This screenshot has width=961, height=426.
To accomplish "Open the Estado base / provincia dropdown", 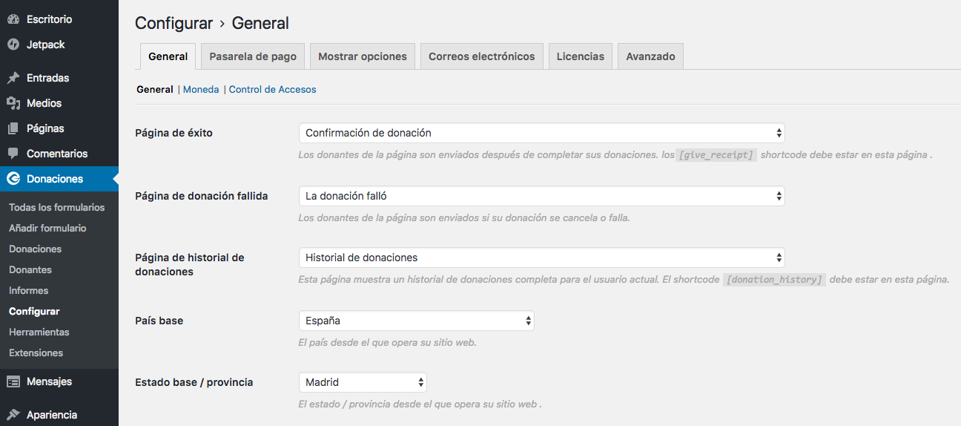I will (x=362, y=382).
